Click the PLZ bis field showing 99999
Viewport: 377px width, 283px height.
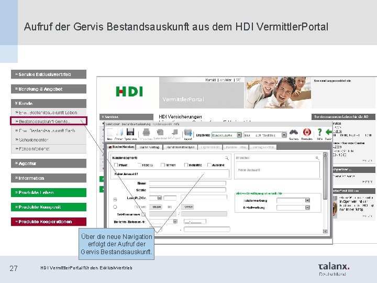(x=187, y=207)
